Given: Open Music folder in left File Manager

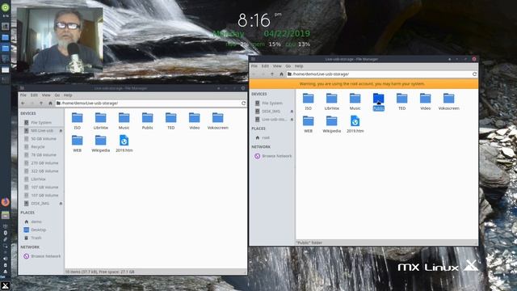Looking at the screenshot, I should pyautogui.click(x=124, y=120).
